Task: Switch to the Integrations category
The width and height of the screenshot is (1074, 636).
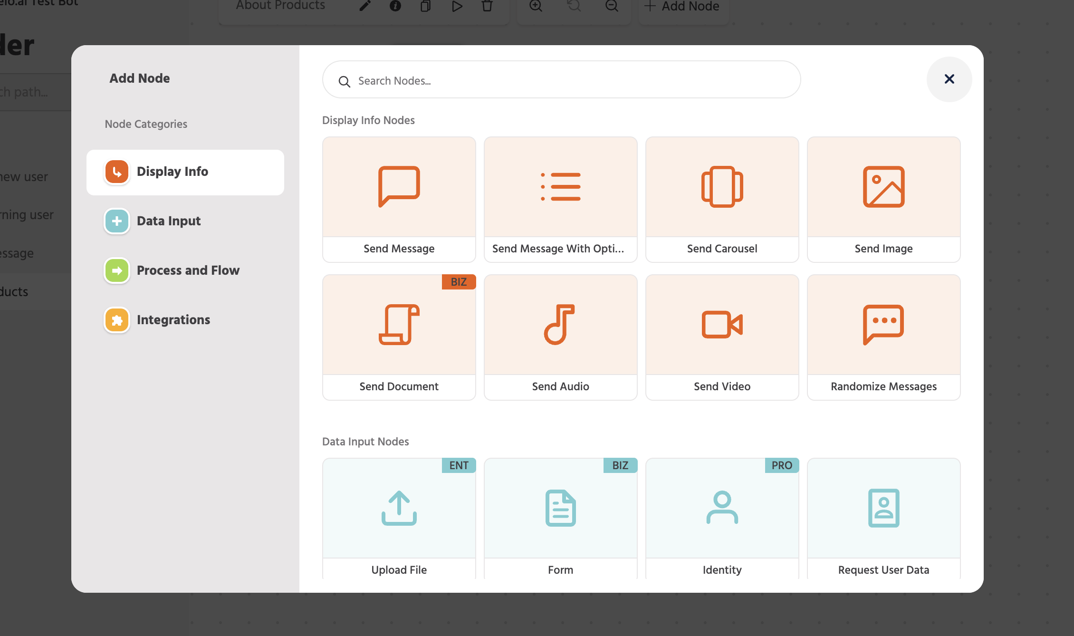Action: point(185,320)
